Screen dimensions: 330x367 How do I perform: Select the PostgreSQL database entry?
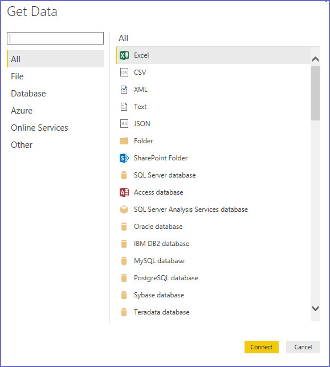pos(213,278)
